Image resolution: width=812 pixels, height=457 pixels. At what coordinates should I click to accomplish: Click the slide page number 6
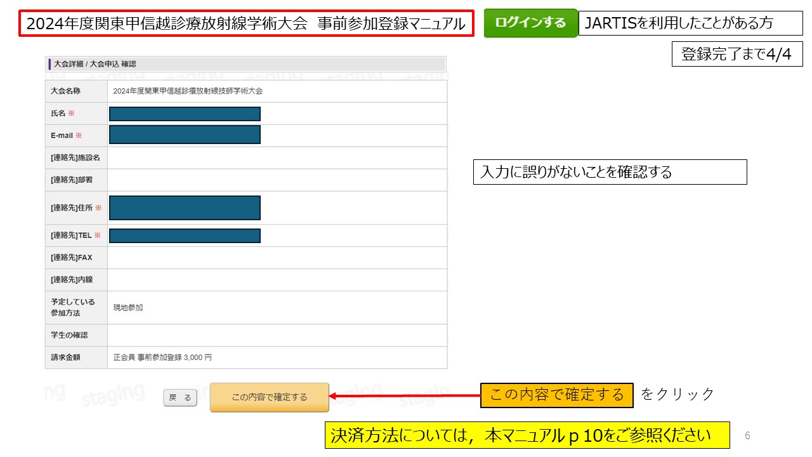click(x=747, y=435)
